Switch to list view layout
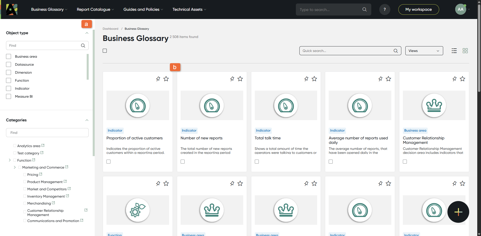The height and width of the screenshot is (236, 481). (x=454, y=51)
